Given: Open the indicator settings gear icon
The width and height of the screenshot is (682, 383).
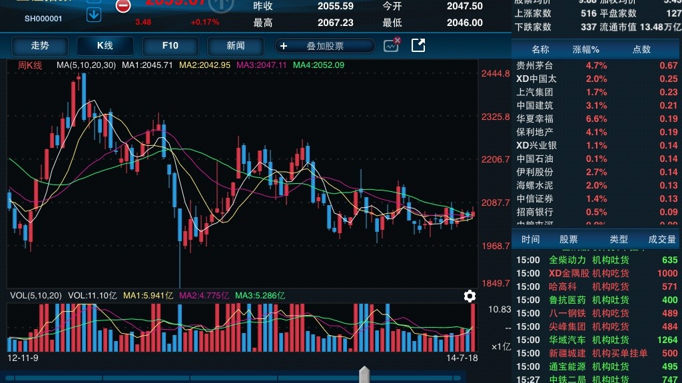Looking at the screenshot, I should [470, 296].
